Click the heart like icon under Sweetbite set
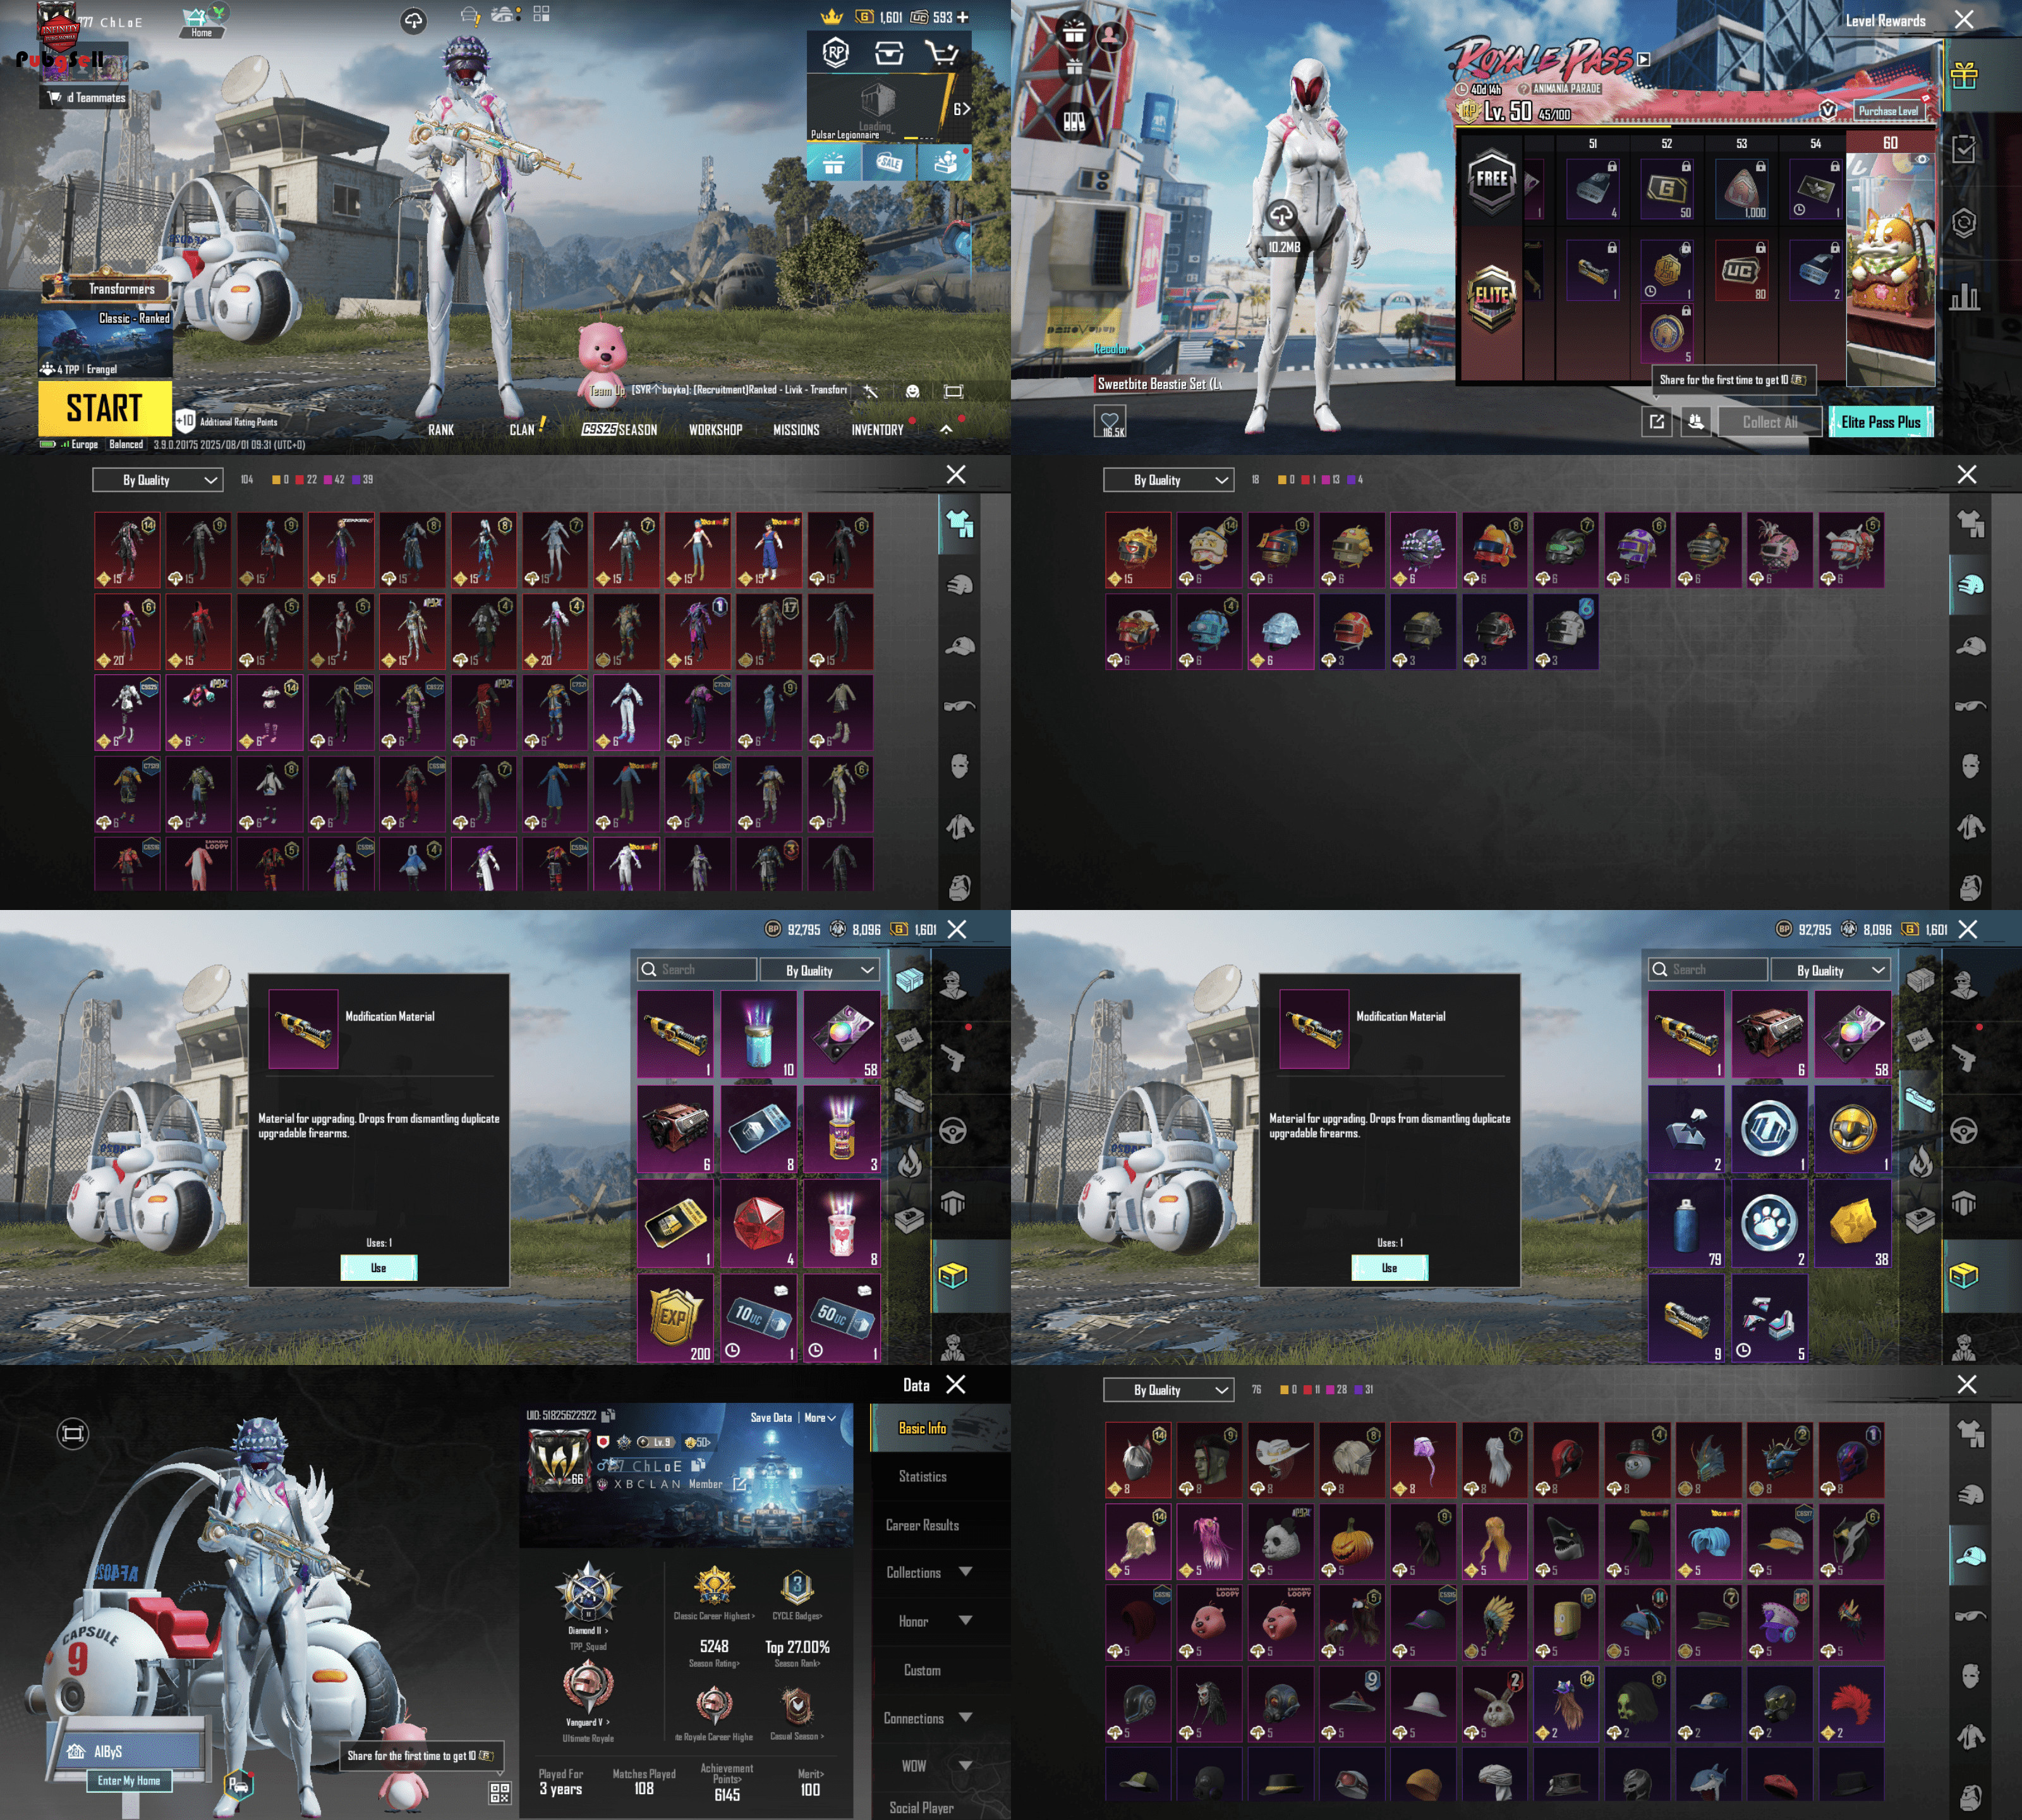The width and height of the screenshot is (2022, 1820). coord(1109,419)
